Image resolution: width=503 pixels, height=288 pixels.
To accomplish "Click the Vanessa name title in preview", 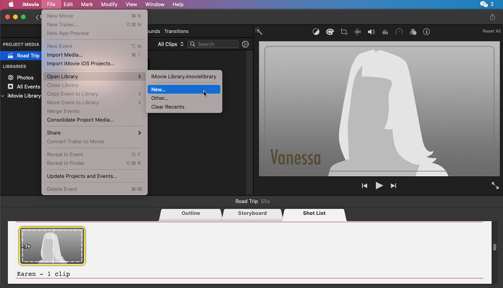I will (x=296, y=157).
